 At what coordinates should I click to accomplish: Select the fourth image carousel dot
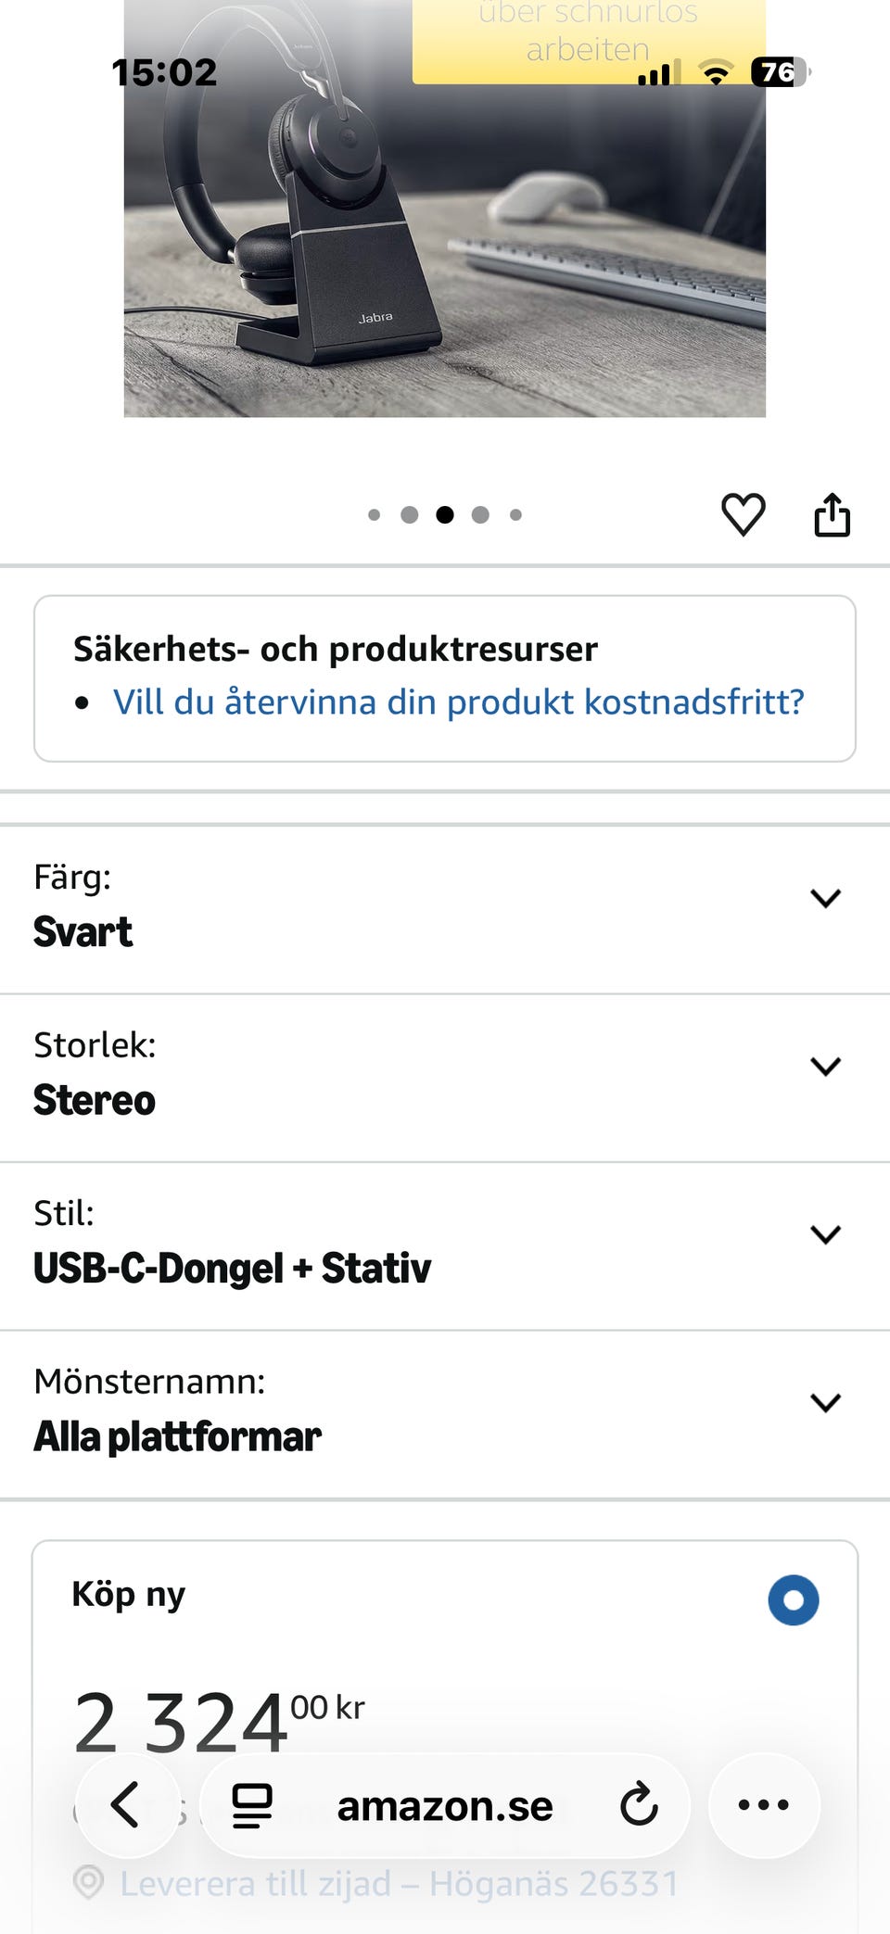pyautogui.click(x=480, y=514)
